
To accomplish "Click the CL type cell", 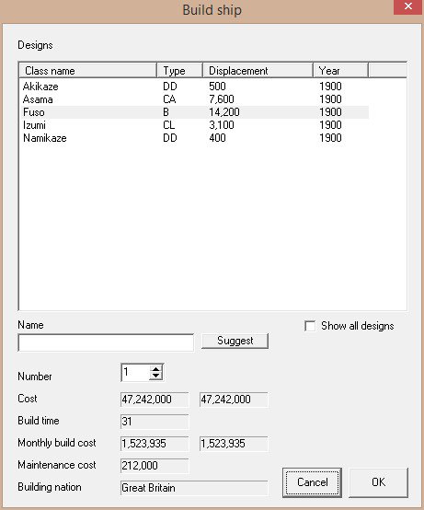I will pos(168,125).
